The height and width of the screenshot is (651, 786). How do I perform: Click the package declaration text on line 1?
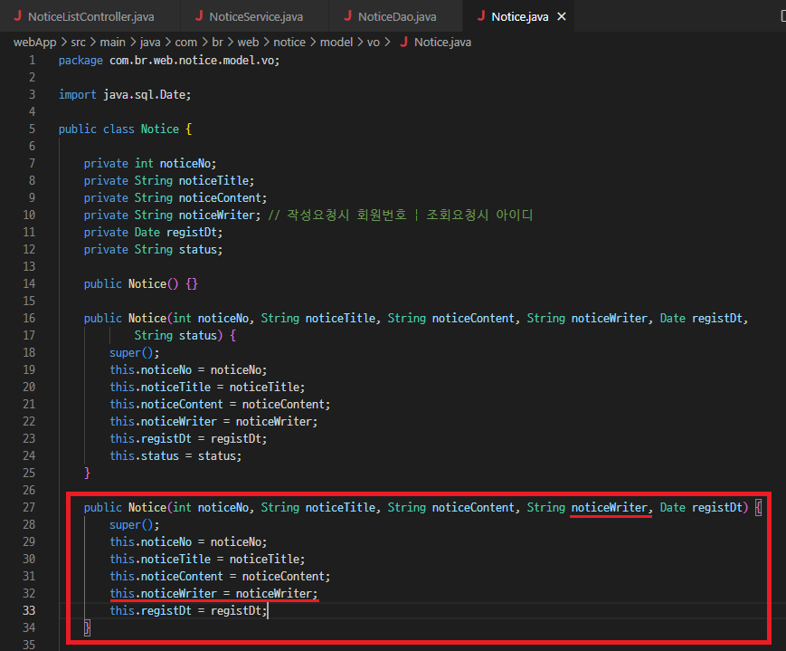coord(169,61)
